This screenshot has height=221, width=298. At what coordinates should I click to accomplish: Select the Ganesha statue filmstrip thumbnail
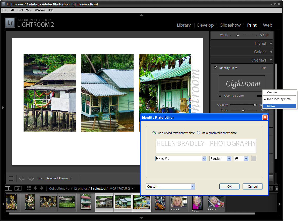(x=30, y=202)
